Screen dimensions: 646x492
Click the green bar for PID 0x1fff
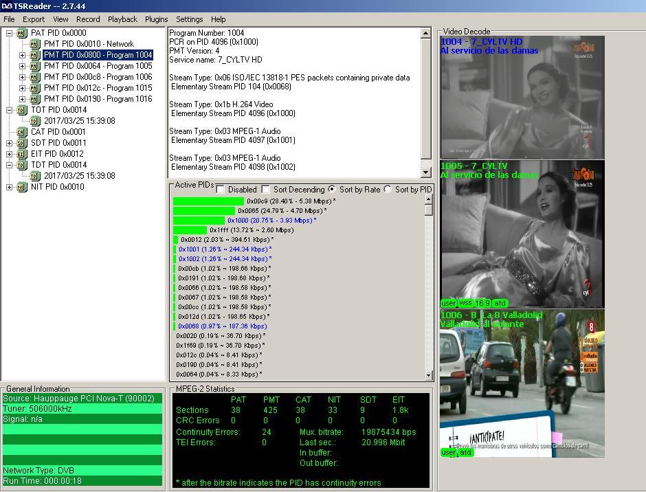[190, 230]
